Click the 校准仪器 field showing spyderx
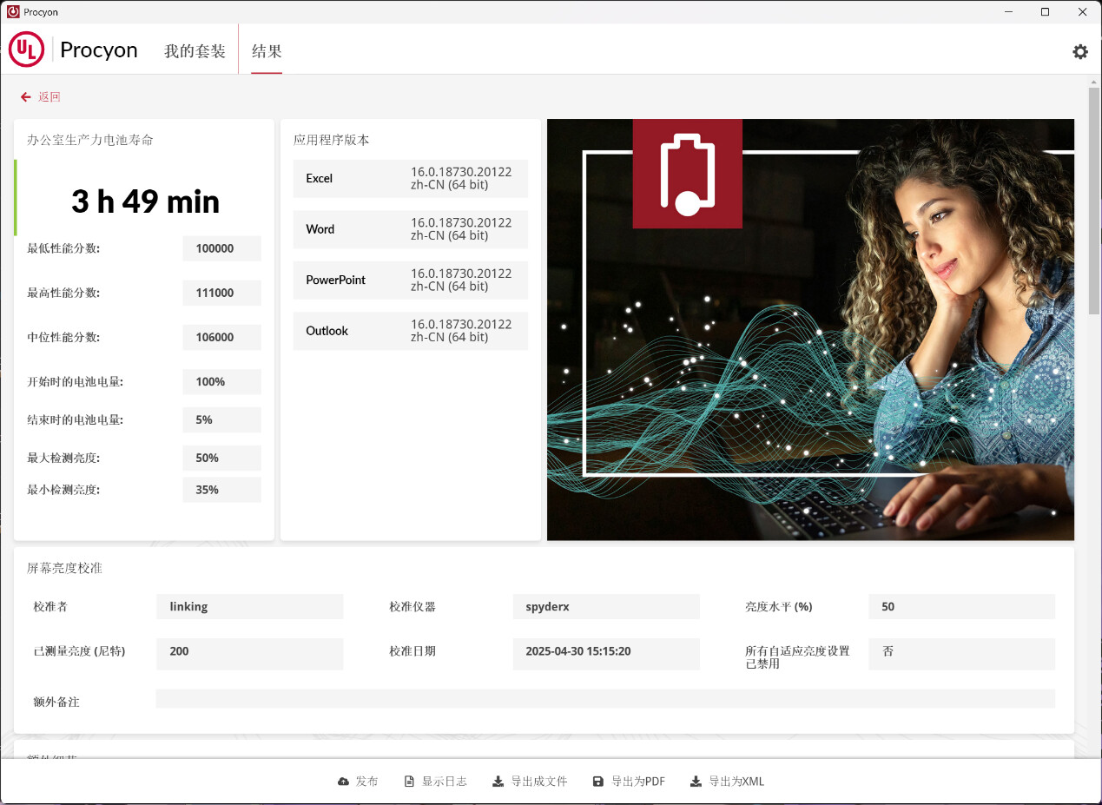The height and width of the screenshot is (805, 1102). [605, 607]
